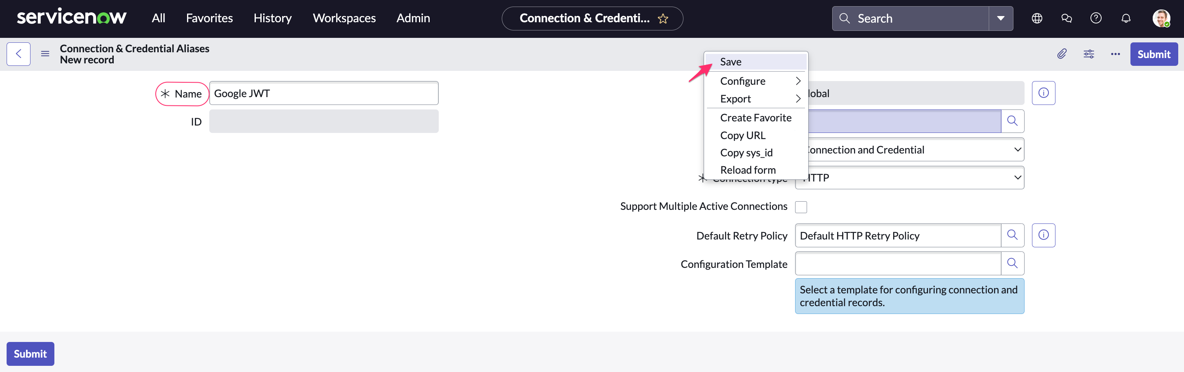Open the user avatar menu
The height and width of the screenshot is (372, 1184).
(x=1162, y=18)
